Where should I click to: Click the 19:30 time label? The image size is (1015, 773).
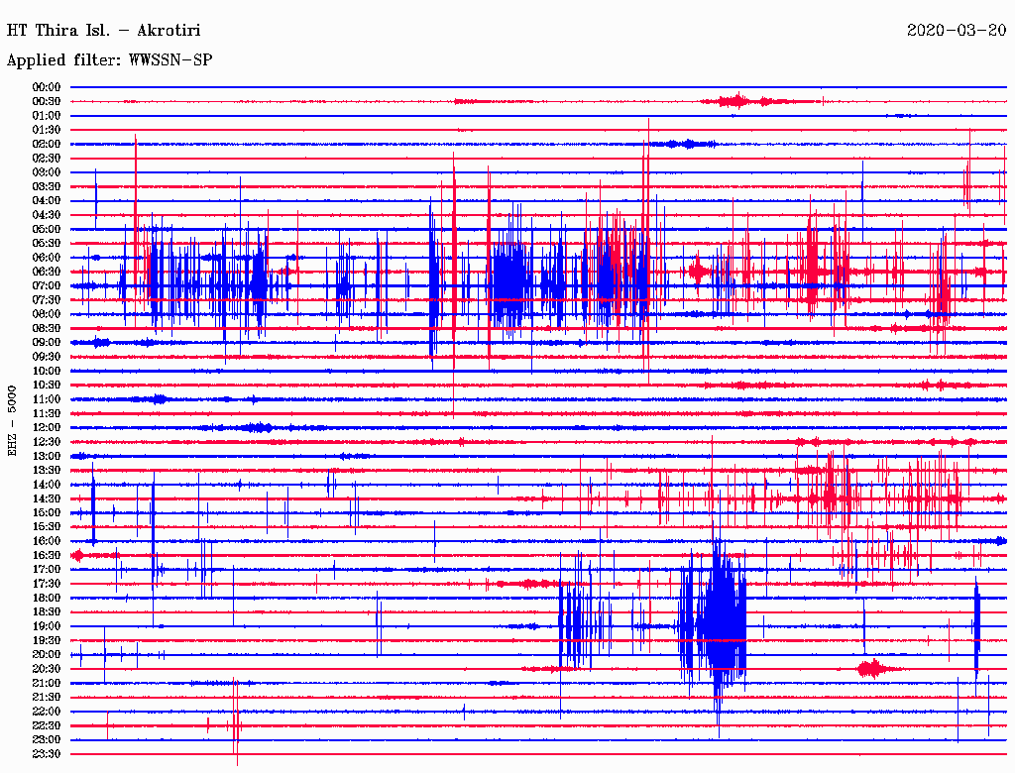[47, 641]
